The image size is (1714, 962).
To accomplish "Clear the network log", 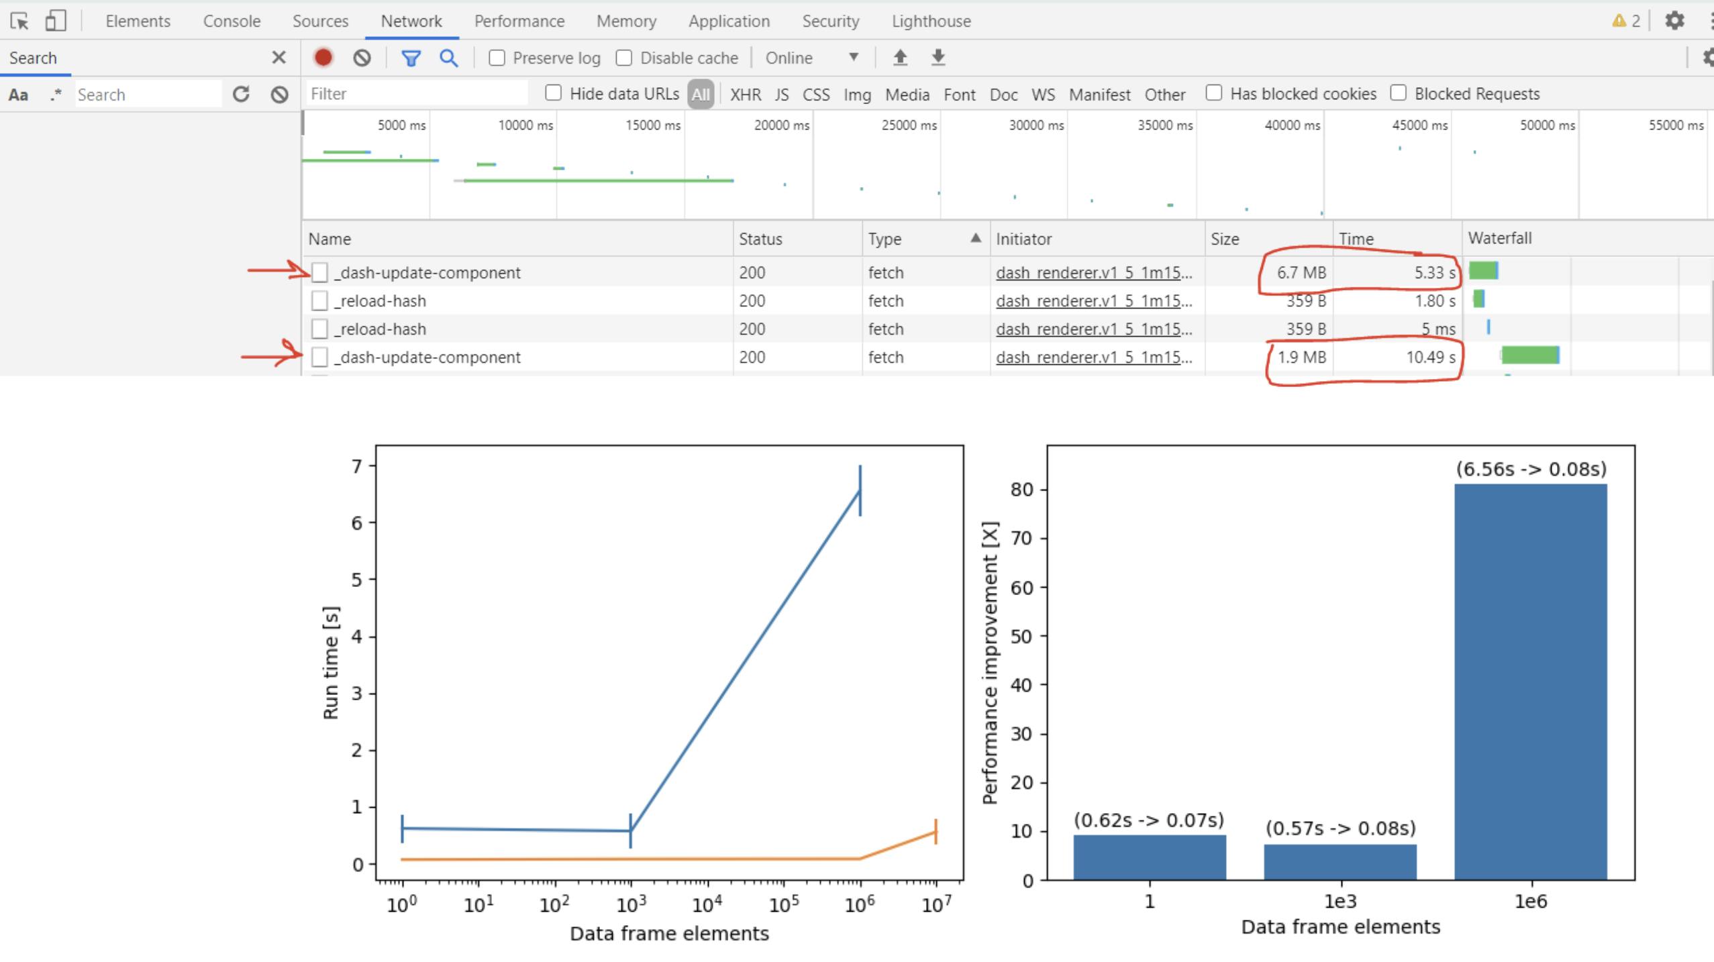I will click(362, 58).
